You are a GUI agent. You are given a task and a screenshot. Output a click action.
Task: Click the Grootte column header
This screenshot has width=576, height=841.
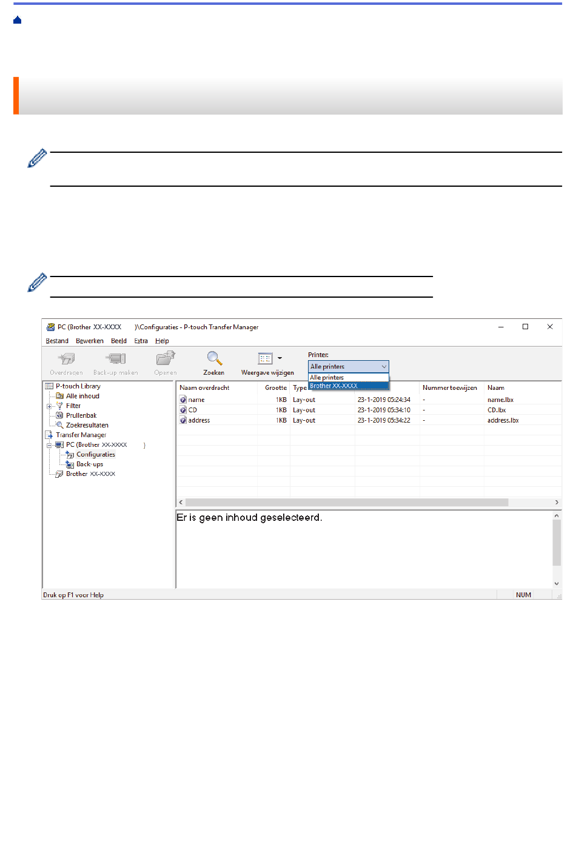point(274,387)
